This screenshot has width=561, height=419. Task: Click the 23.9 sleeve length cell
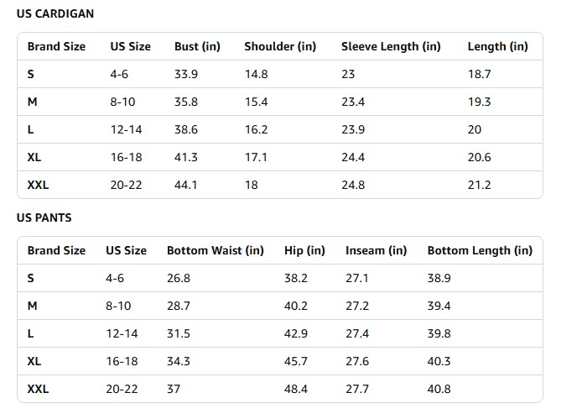353,129
